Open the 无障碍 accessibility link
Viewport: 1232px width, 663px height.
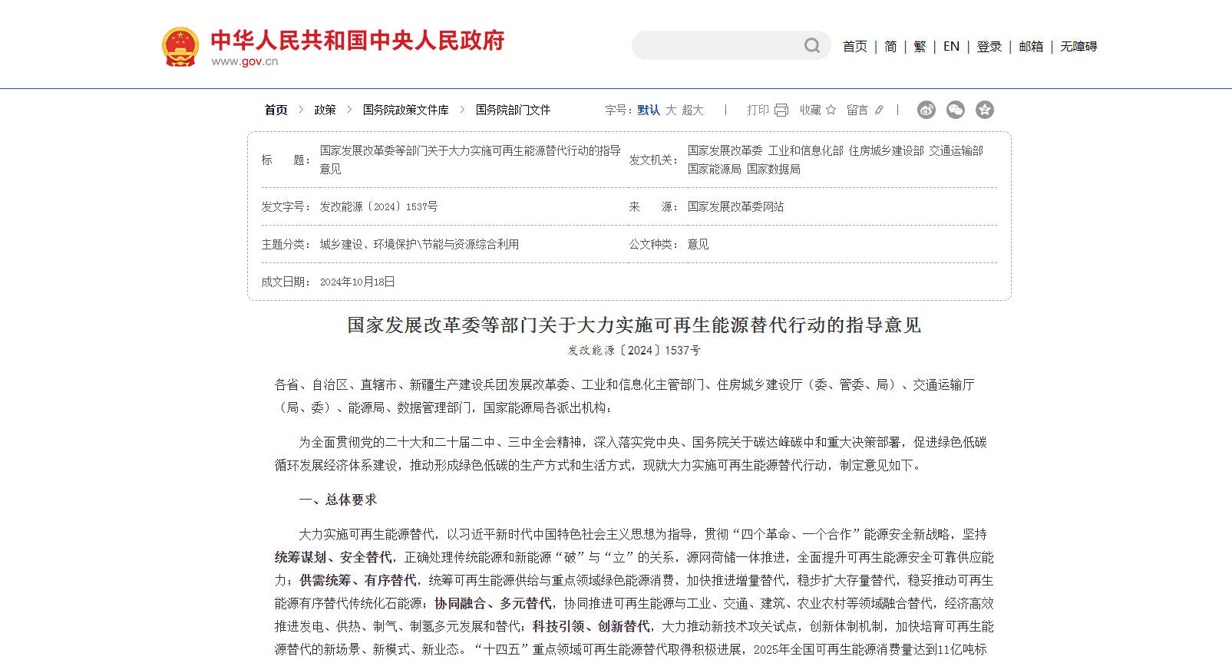(1078, 47)
